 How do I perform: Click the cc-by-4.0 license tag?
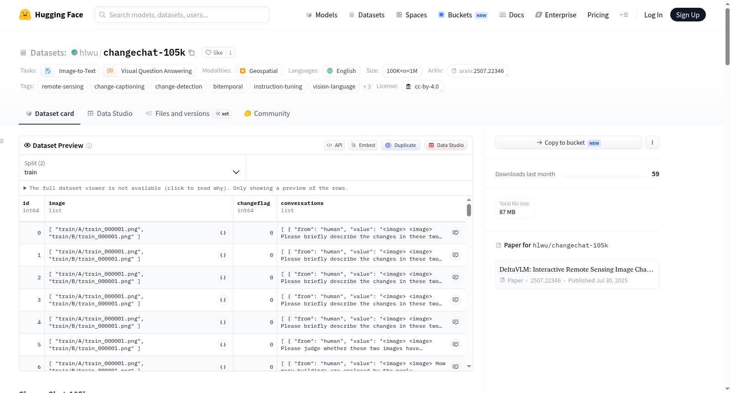[423, 86]
